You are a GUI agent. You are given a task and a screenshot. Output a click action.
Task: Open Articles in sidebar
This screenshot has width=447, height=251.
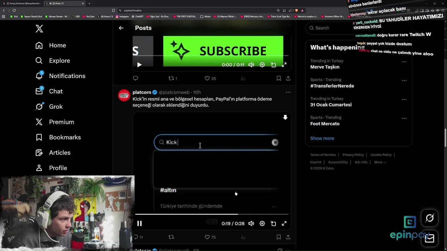[53, 153]
